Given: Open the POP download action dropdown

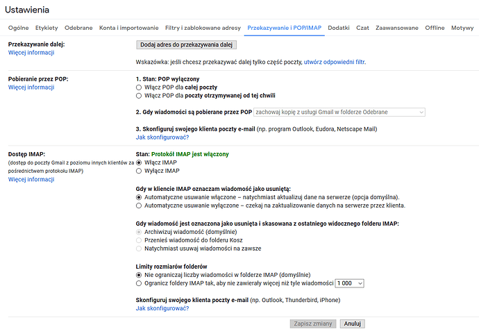Looking at the screenshot, I should [339, 112].
